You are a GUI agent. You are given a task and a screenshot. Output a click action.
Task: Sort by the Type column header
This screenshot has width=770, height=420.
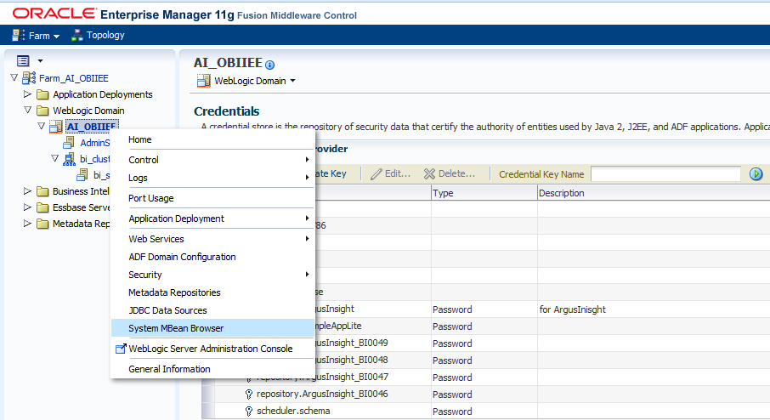(484, 193)
